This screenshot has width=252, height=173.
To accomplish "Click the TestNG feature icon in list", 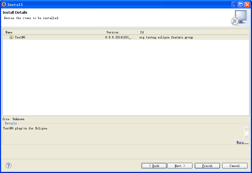I will (x=12, y=37).
